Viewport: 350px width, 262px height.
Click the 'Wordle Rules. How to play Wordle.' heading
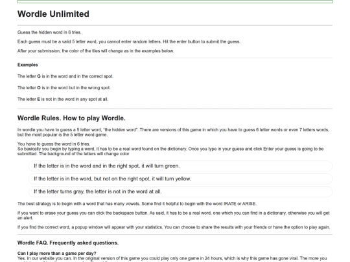click(71, 118)
